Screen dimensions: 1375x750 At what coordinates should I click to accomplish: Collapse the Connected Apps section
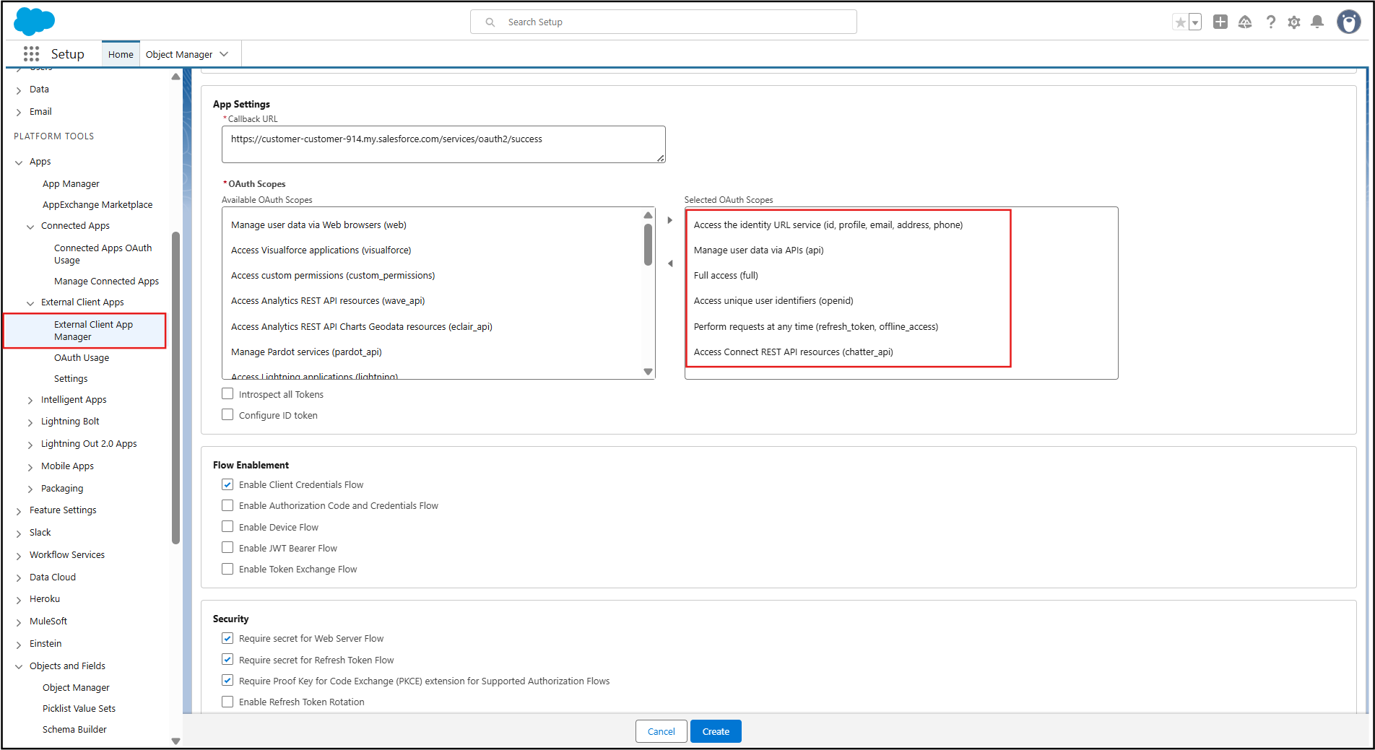point(30,227)
